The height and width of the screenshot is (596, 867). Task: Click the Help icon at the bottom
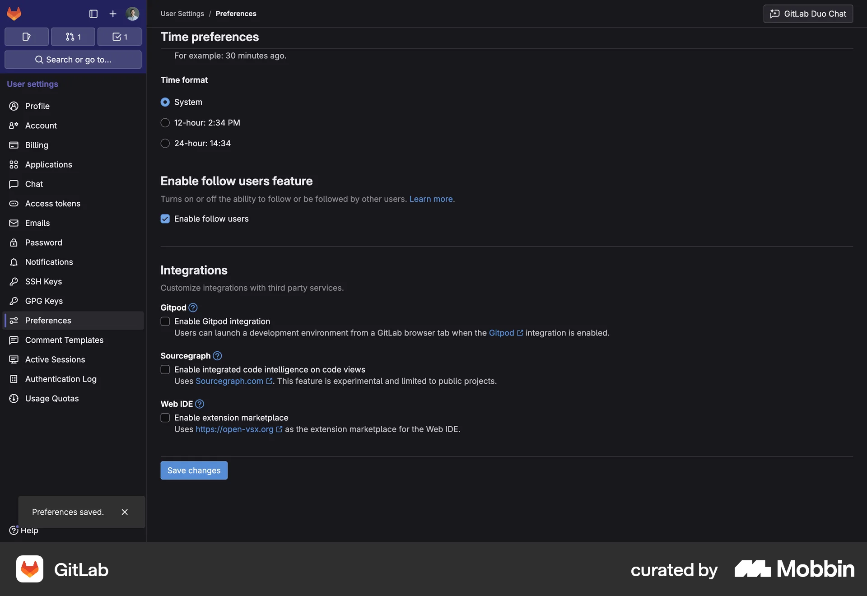click(x=13, y=531)
